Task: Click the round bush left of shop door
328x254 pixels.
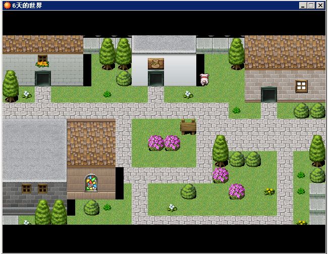Action: click(124, 78)
